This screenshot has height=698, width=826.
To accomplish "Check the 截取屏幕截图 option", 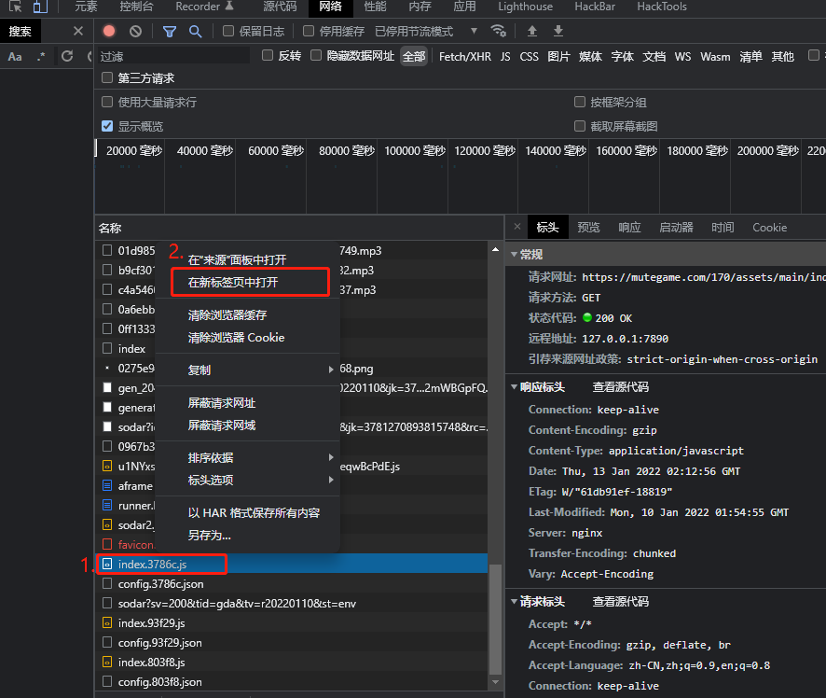I will (580, 126).
